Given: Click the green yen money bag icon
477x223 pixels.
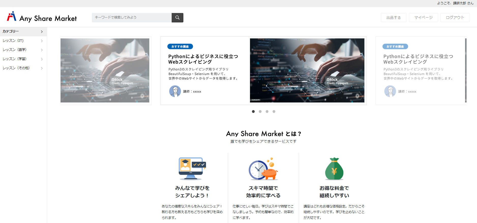Looking at the screenshot, I should 334,169.
